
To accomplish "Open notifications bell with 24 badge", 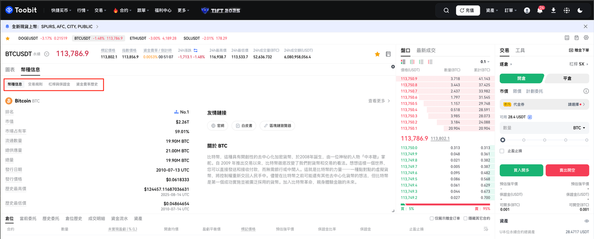I will pyautogui.click(x=540, y=10).
